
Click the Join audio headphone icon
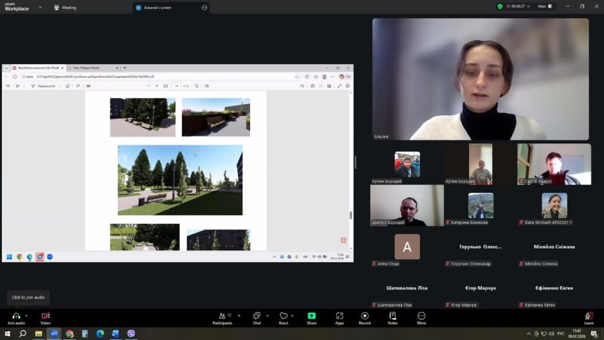(16, 316)
